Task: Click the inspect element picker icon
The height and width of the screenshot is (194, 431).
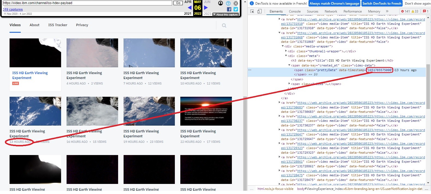Action: tap(252, 11)
